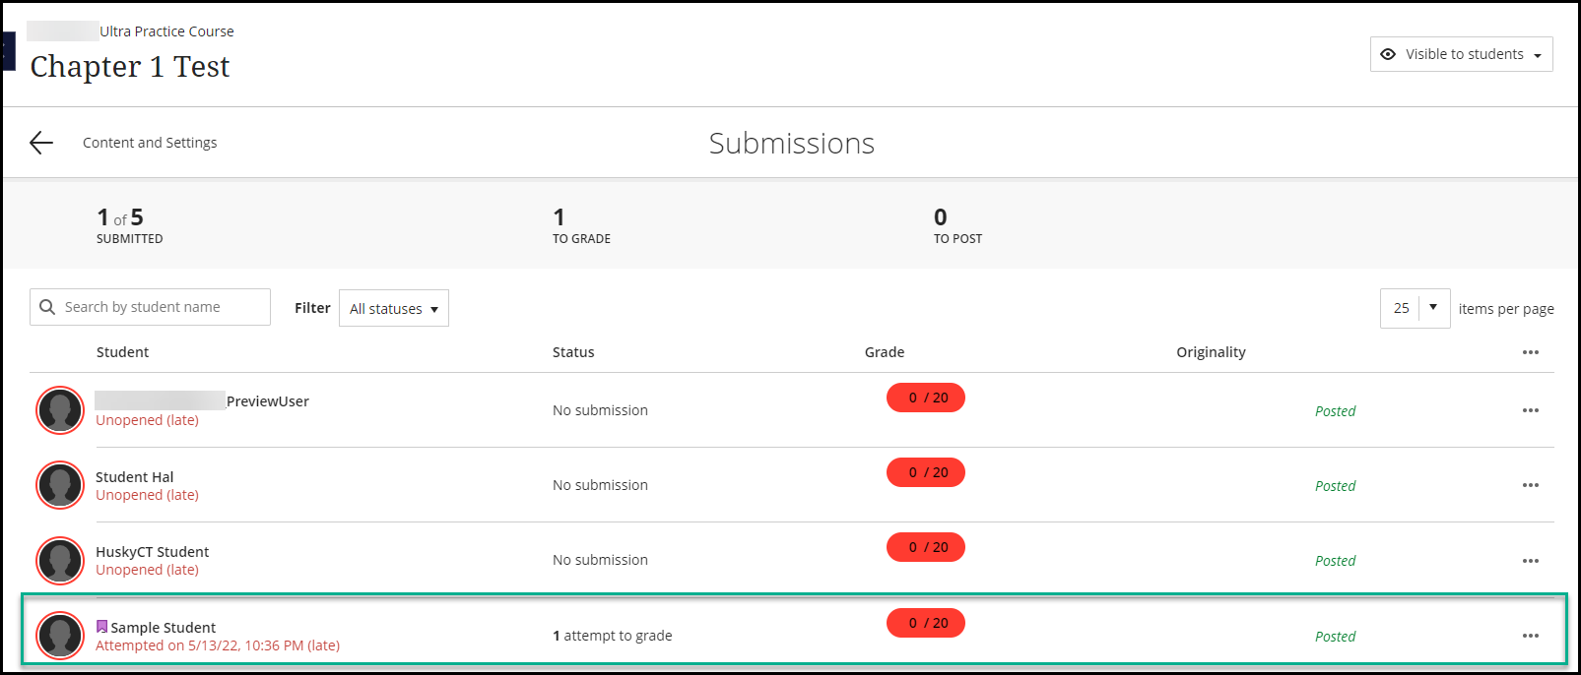Open the column header more options menu
Image resolution: width=1581 pixels, height=675 pixels.
coord(1530,352)
